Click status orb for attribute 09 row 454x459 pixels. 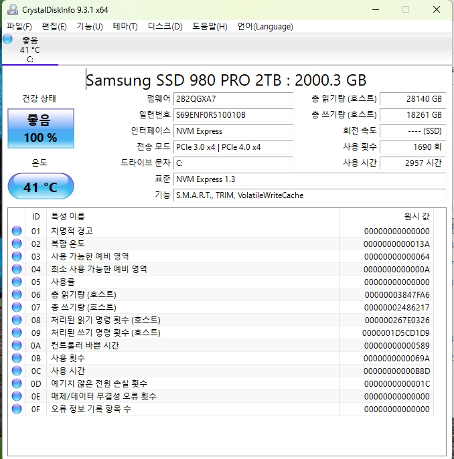click(x=17, y=333)
